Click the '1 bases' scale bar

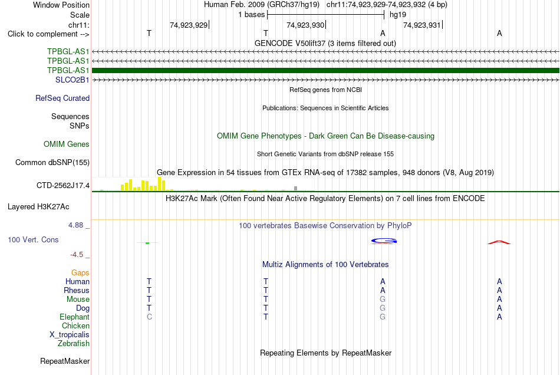pyautogui.click(x=325, y=15)
